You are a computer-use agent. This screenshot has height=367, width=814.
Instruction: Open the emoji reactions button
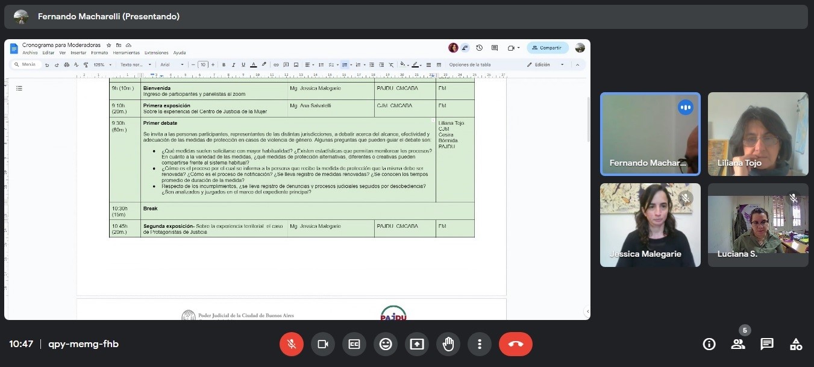click(x=386, y=344)
